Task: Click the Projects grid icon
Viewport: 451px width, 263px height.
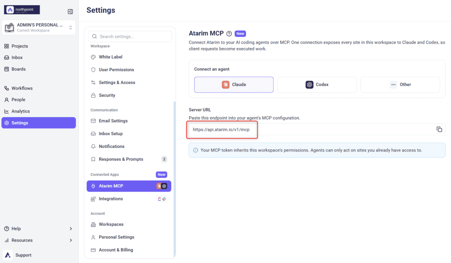Action: click(x=7, y=46)
